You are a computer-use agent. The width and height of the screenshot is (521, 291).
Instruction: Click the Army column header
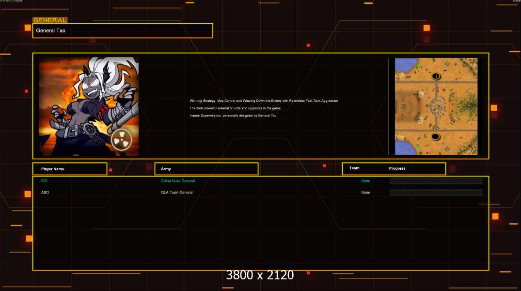coord(206,169)
